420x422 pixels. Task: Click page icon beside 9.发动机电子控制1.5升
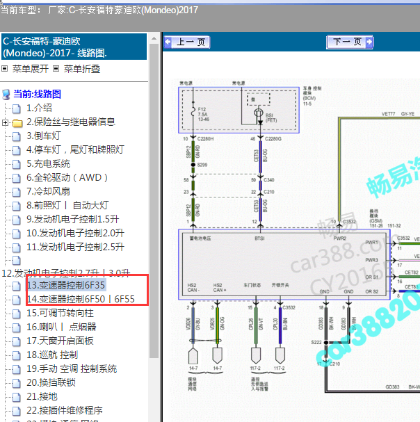click(x=17, y=220)
